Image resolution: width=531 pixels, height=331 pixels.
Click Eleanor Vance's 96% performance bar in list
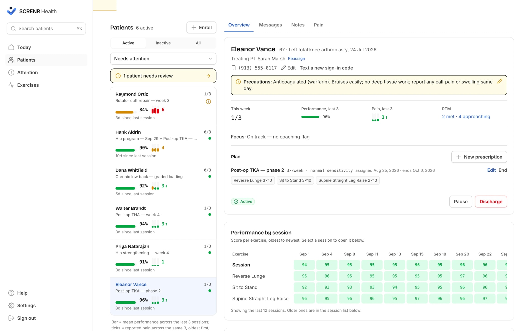pyautogui.click(x=126, y=303)
